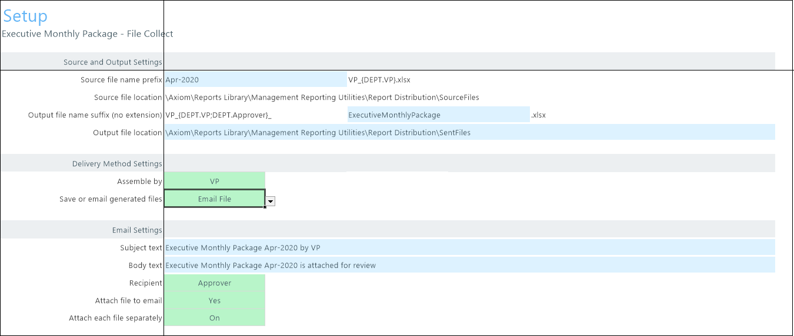Toggle the Attach each file separately On cell

click(215, 318)
